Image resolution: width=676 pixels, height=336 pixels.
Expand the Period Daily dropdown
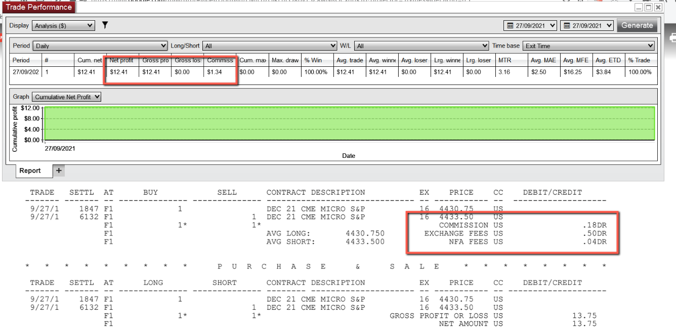coord(100,46)
